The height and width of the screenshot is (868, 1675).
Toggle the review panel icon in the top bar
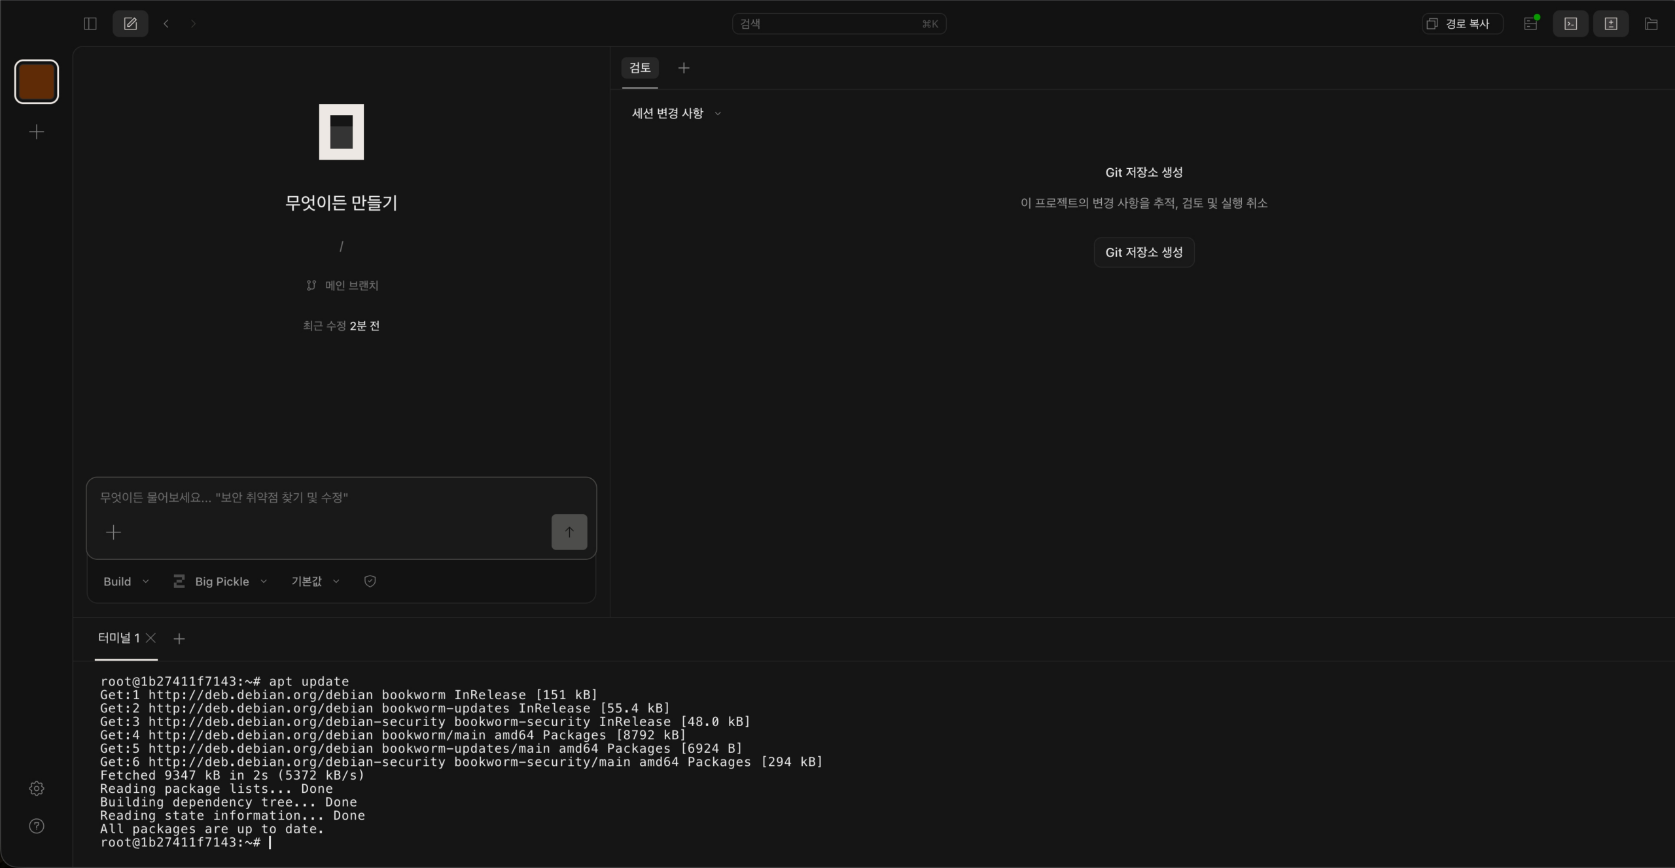[x=1610, y=24]
